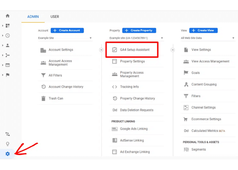Click the View Access Management people icon
The height and width of the screenshot is (170, 238).
pyautogui.click(x=186, y=62)
